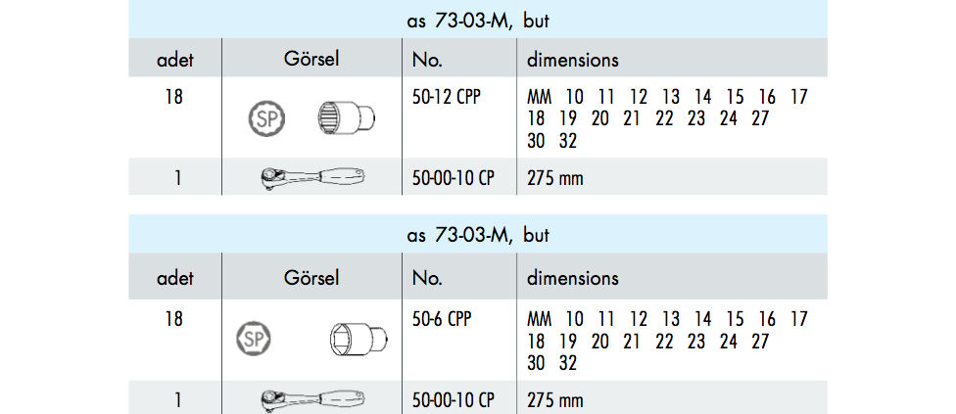Click the 'dimensions' header in second table
This screenshot has height=414, width=956.
coord(572,278)
